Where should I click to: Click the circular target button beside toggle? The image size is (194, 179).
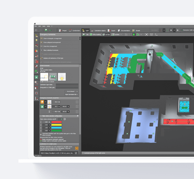coord(65,119)
